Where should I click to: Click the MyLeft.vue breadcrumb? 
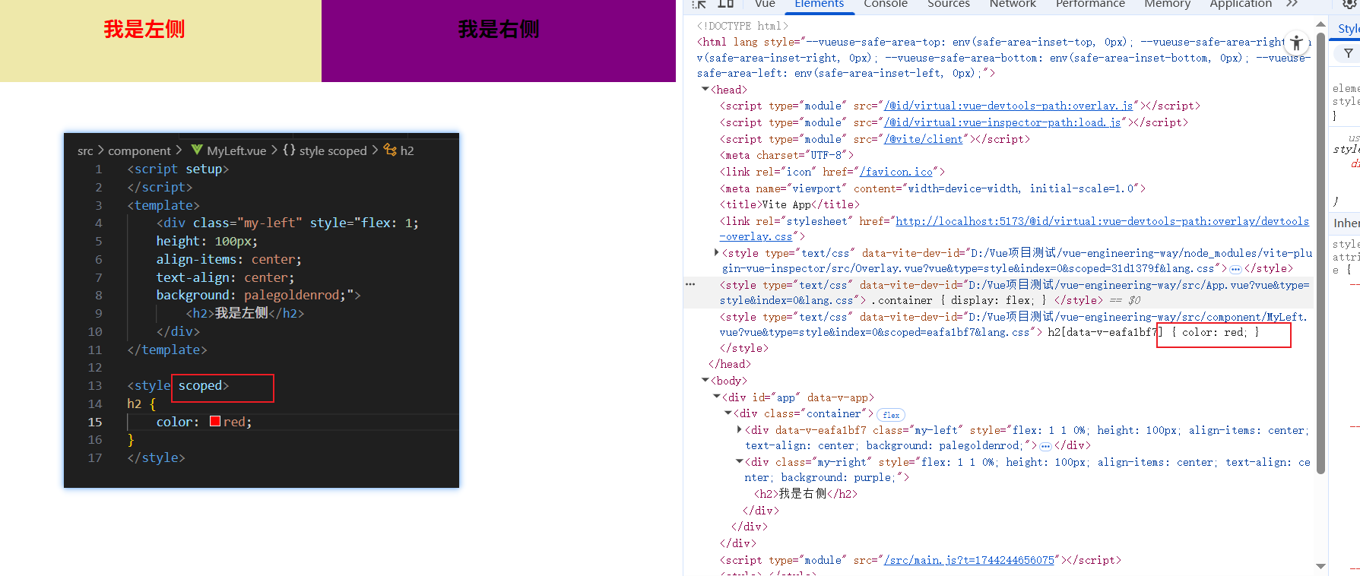(x=236, y=150)
